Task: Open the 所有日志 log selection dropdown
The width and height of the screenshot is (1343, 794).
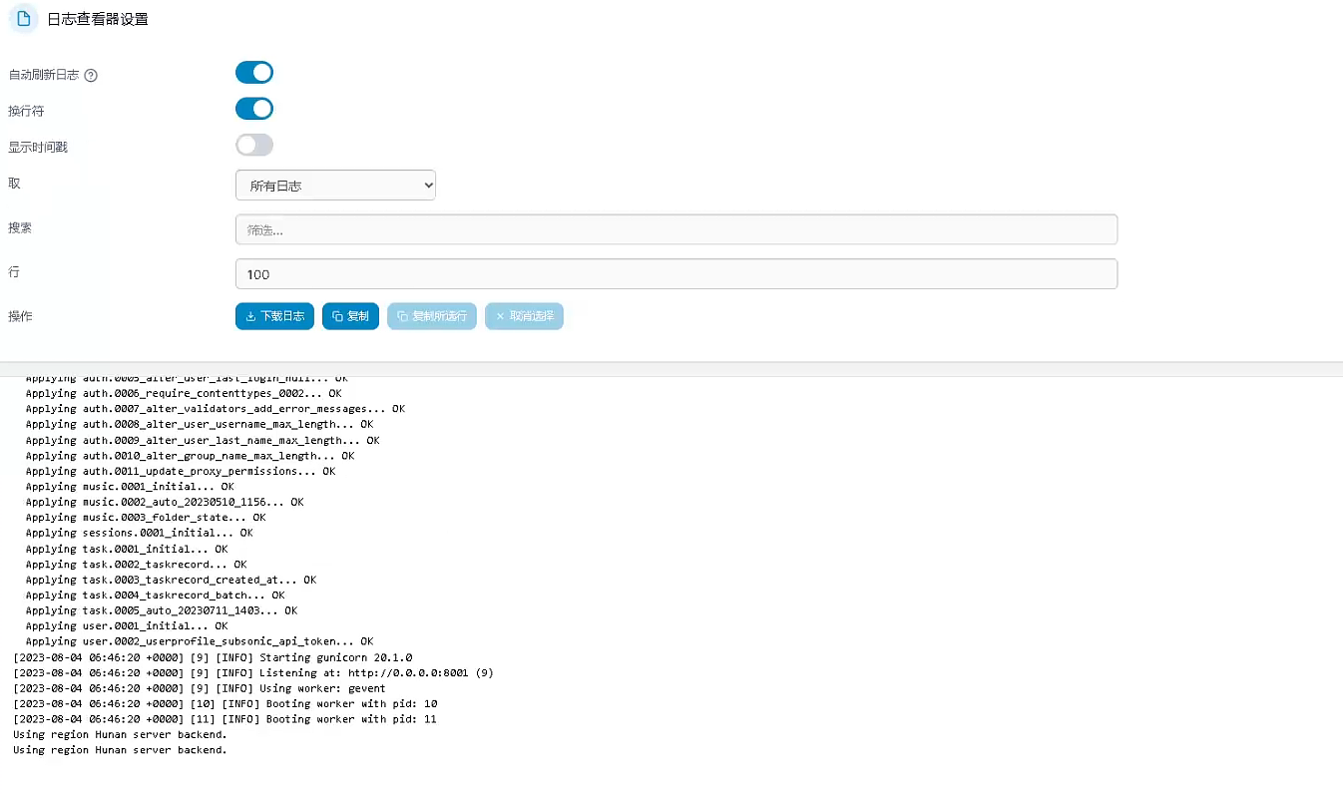Action: 335,185
